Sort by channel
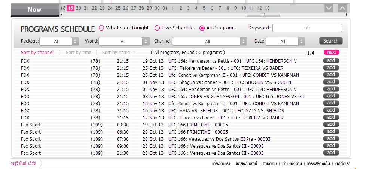 point(37,52)
